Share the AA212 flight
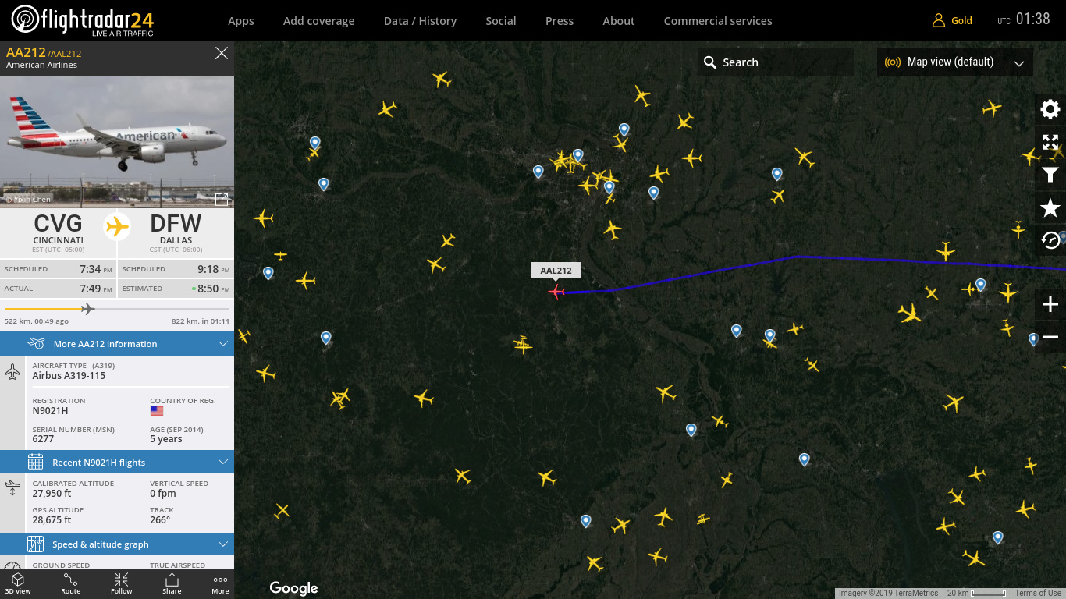This screenshot has width=1066, height=599. point(172,583)
